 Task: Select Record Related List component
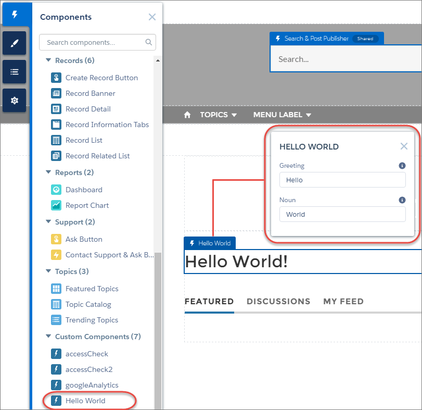click(98, 156)
